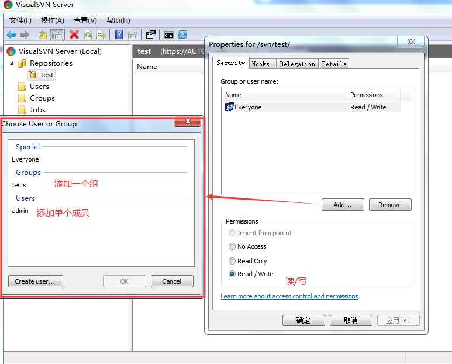Image resolution: width=452 pixels, height=364 pixels.
Task: Click the Forward arrow toolbar icon
Action: click(x=25, y=35)
